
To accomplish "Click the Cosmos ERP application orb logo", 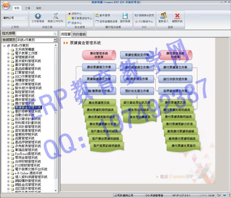I will pos(6,5).
